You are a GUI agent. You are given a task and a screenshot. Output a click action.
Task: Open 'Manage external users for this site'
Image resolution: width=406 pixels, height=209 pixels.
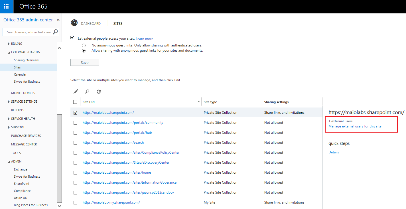(x=354, y=126)
